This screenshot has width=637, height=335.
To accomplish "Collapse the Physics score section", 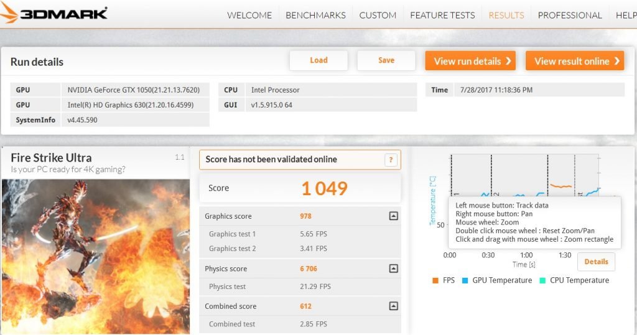I will (x=394, y=268).
